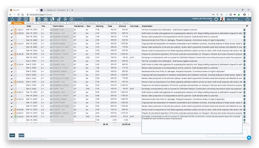Screen dimensions: 259x148
Task: Click the Save button
Action: [12, 135]
